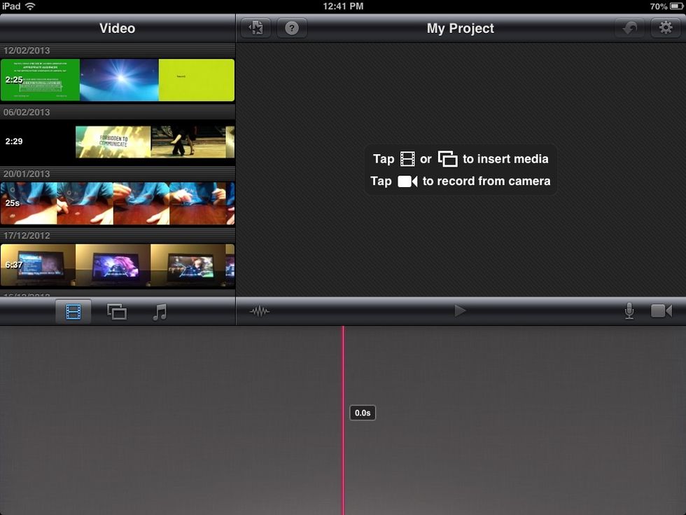Switch to the Video browser tab
Image resolution: width=686 pixels, height=515 pixels.
click(73, 312)
